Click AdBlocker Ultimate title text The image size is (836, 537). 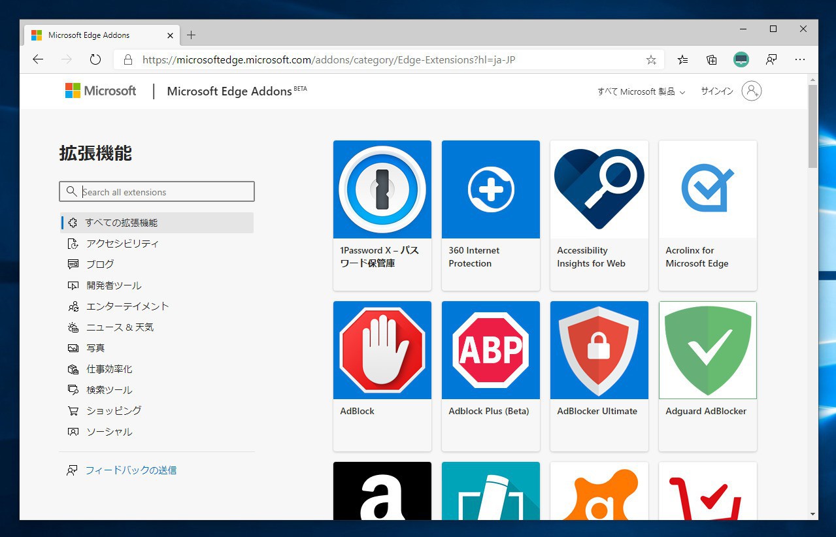pyautogui.click(x=597, y=411)
